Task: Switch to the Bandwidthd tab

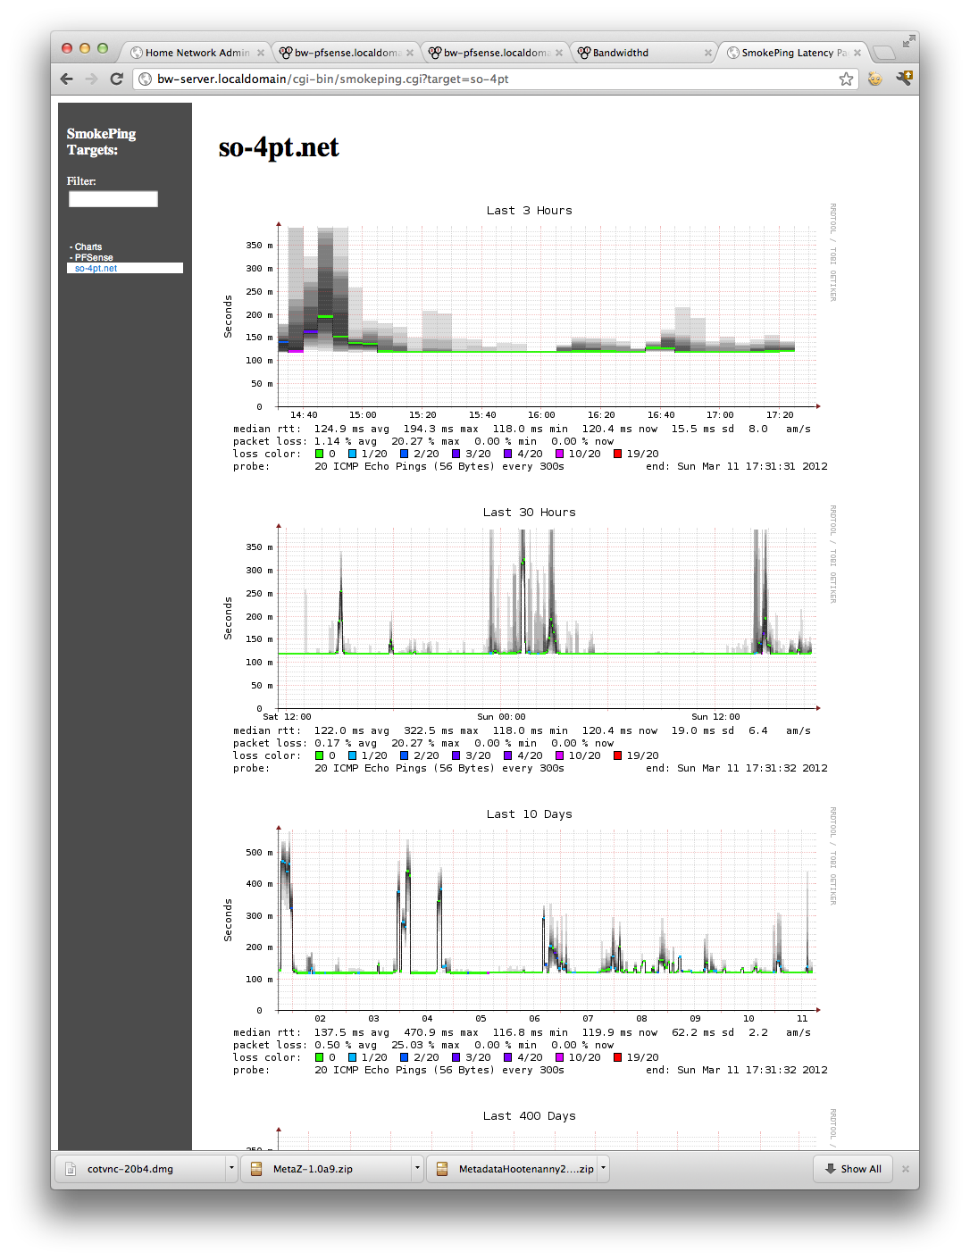Action: click(634, 53)
